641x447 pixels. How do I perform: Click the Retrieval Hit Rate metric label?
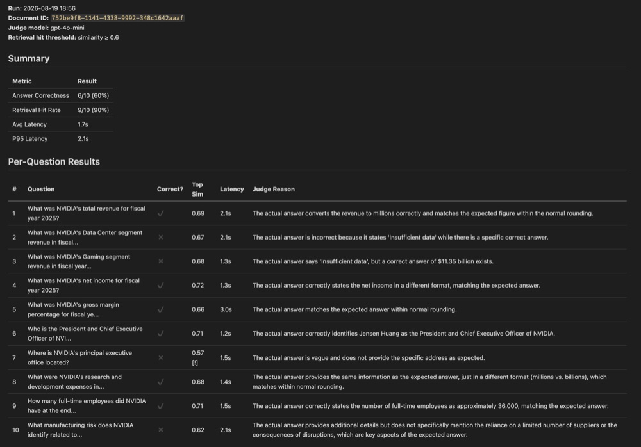click(x=37, y=110)
